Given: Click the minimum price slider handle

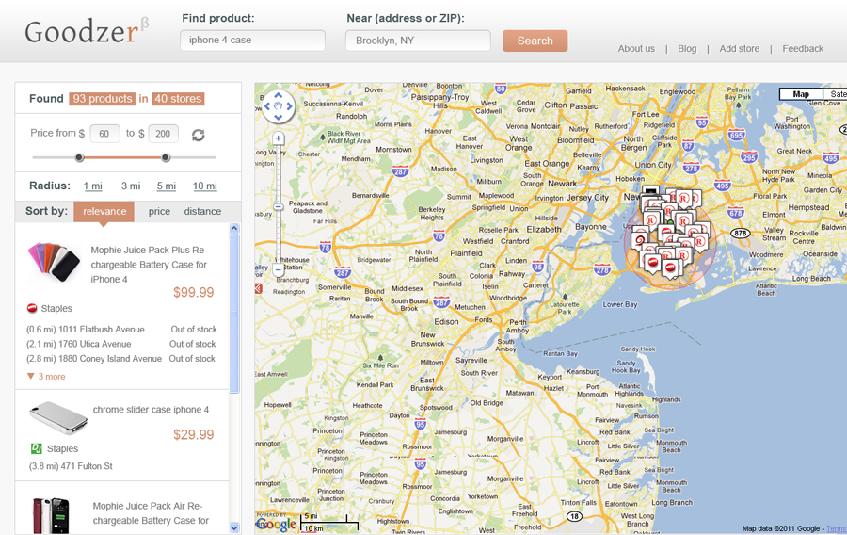Looking at the screenshot, I should tap(79, 158).
